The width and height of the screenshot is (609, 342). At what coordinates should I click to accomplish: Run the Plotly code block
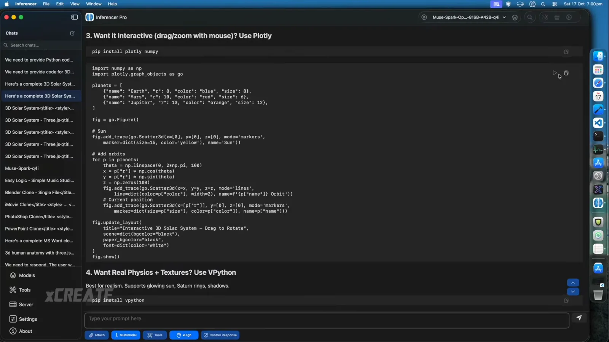(555, 73)
